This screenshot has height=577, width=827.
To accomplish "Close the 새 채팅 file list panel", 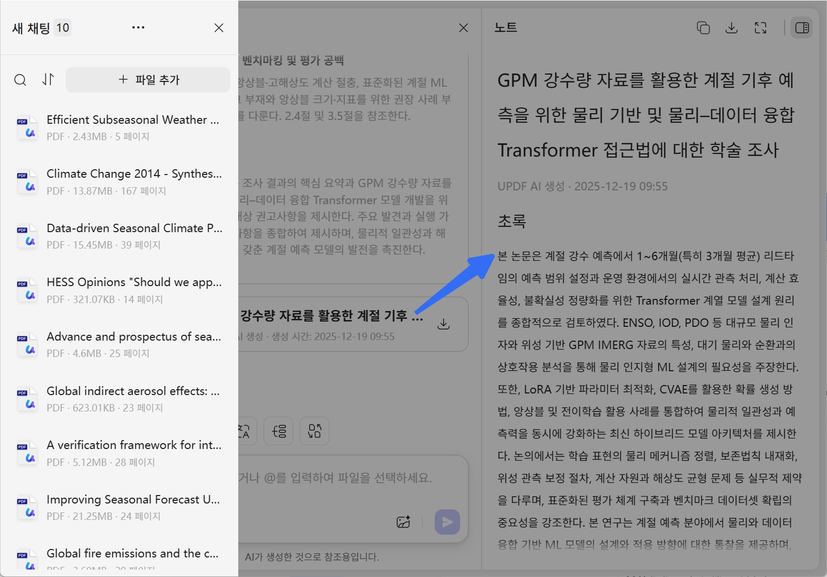I will pos(219,28).
